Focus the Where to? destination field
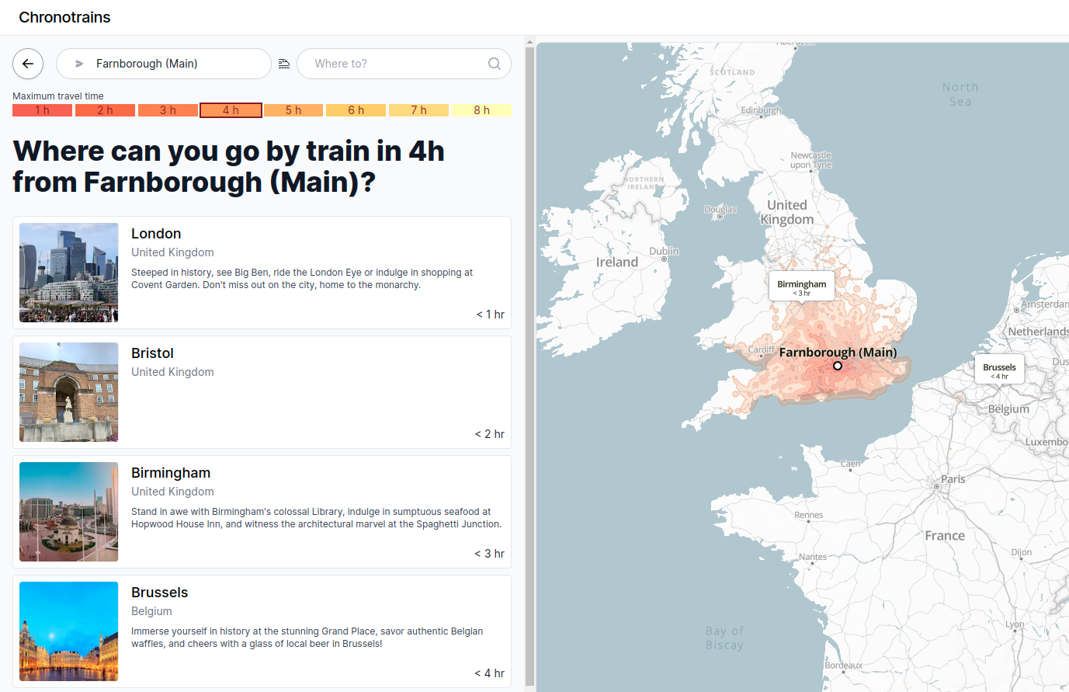Screen dimensions: 1069x692 click(404, 64)
